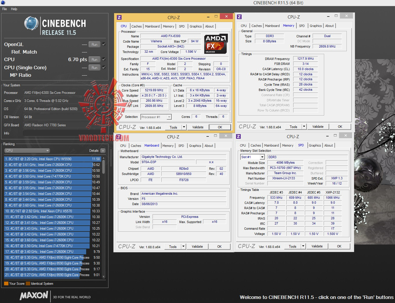Select the Graphics tab in the CPU-Z Memory window

(x=316, y=26)
